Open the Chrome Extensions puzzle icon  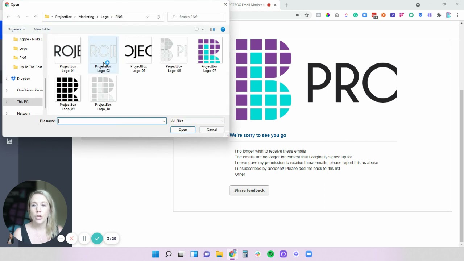coord(439,15)
